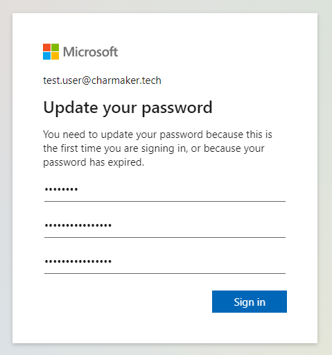
Task: Click empty white area left of Sign in
Action: (x=127, y=302)
